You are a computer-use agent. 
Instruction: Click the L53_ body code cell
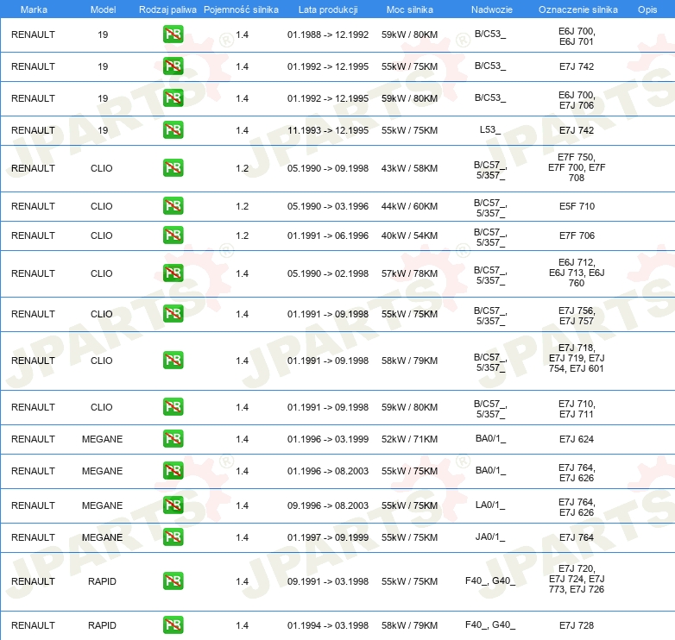point(490,129)
